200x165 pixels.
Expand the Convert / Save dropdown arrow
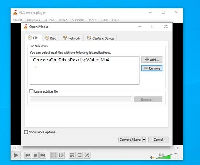tap(144, 140)
